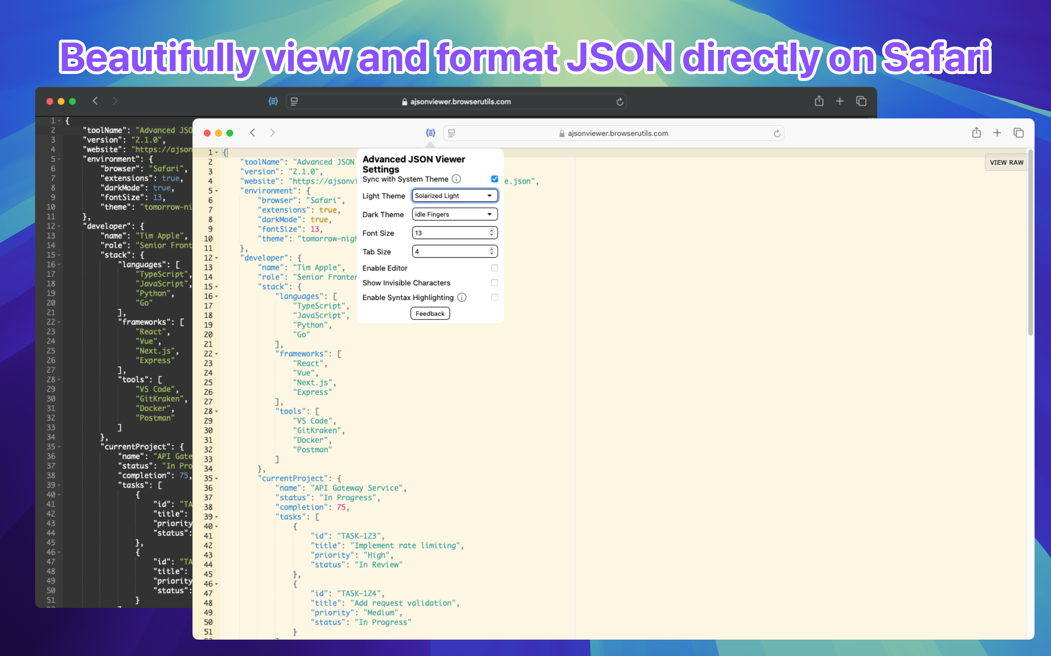Open new tab in front Safari window
1051x656 pixels.
997,133
